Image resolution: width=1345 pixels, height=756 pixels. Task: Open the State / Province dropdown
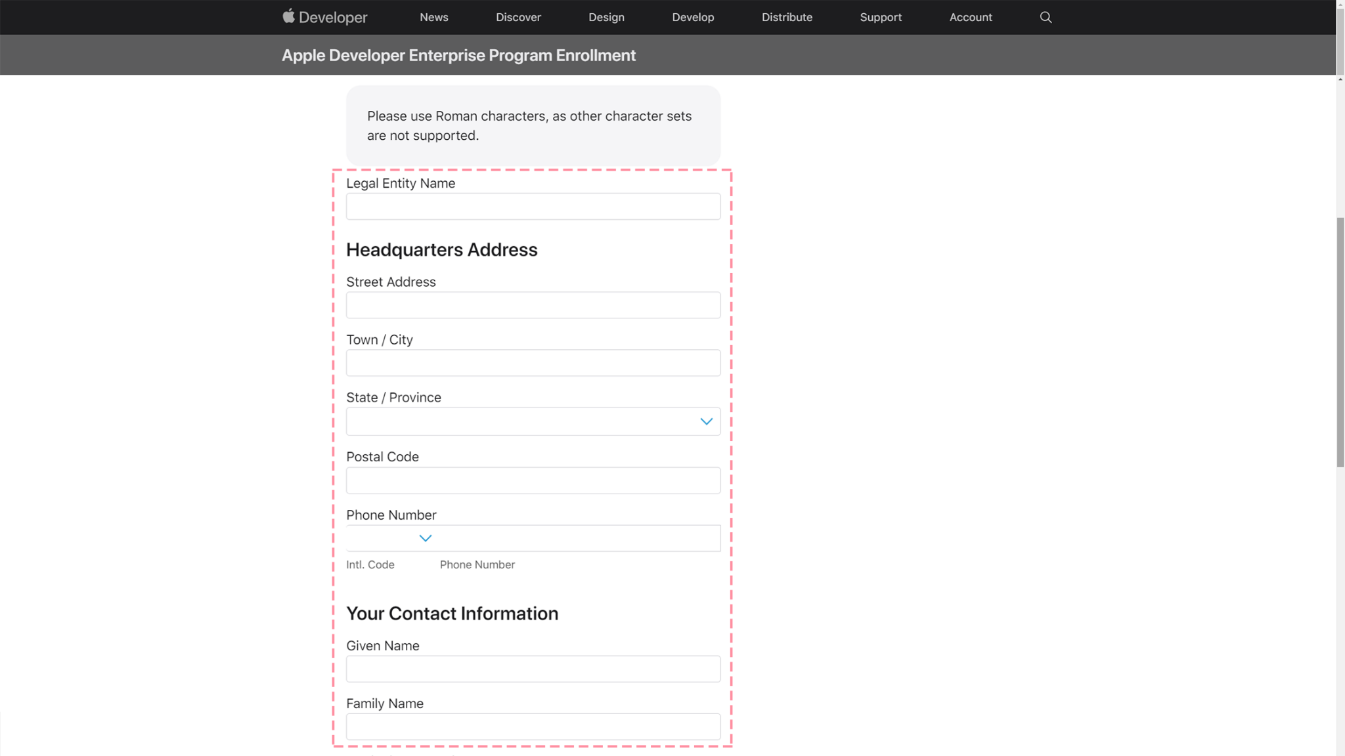point(533,421)
